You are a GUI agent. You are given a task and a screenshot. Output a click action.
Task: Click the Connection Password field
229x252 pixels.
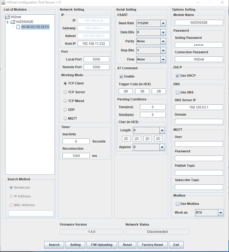click(199, 59)
